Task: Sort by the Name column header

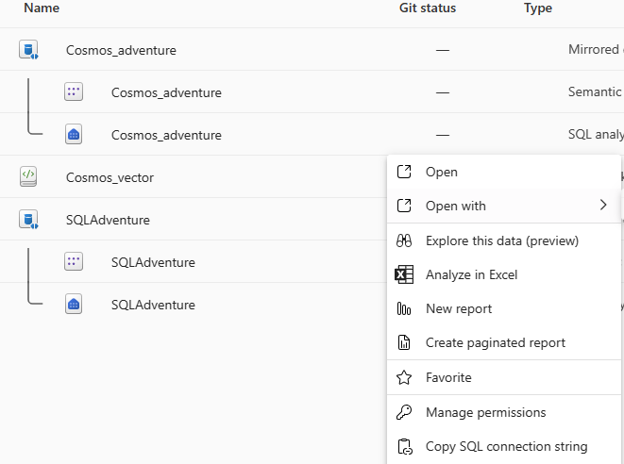Action: 42,8
